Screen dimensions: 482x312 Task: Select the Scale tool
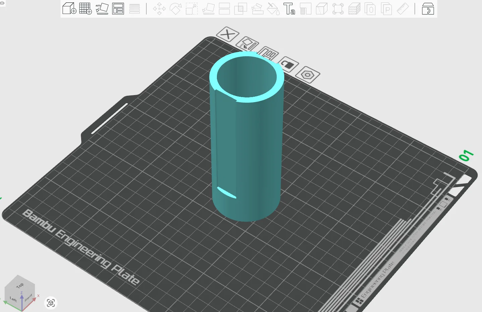coord(192,8)
